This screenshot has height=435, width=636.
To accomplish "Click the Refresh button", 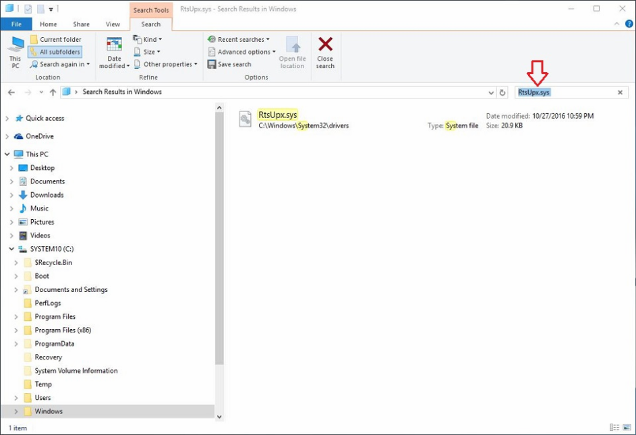I will pos(502,92).
